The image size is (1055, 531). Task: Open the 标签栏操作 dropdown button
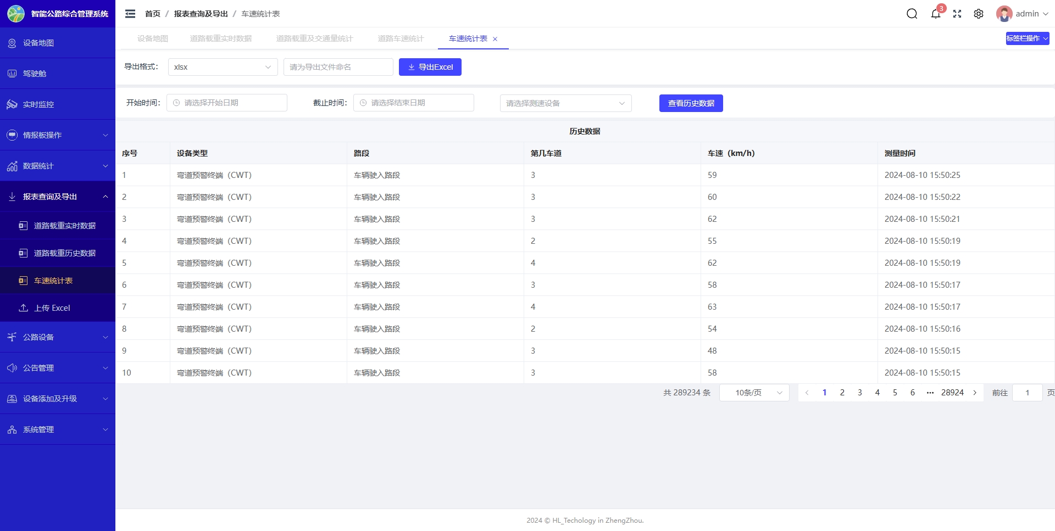[x=1027, y=38]
